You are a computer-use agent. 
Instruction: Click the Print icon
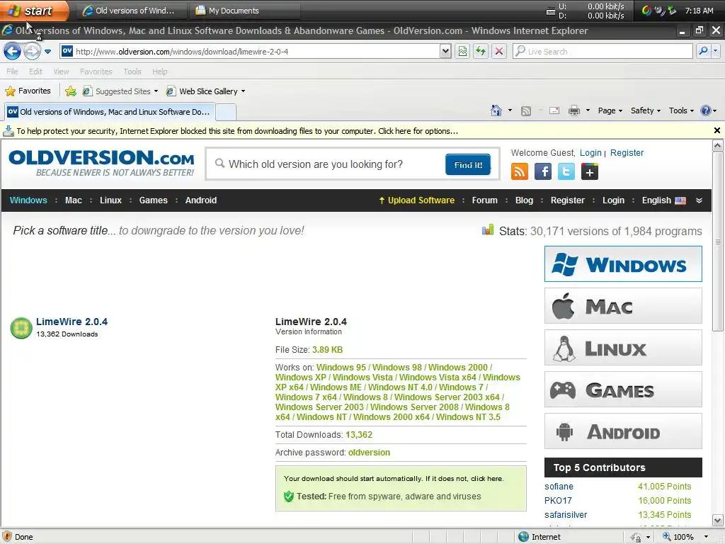point(573,110)
